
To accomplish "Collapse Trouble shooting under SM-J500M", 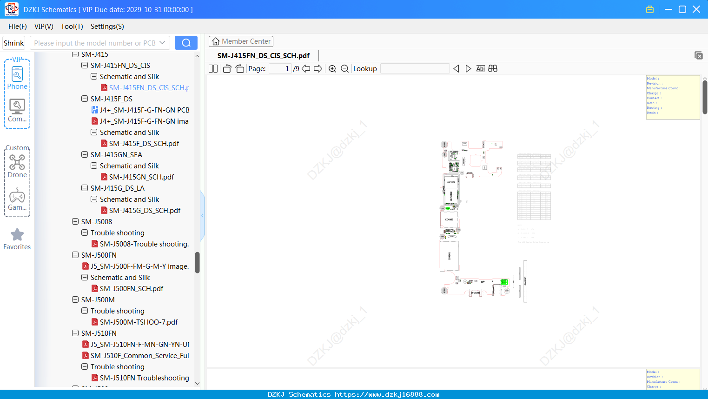I will tap(85, 311).
